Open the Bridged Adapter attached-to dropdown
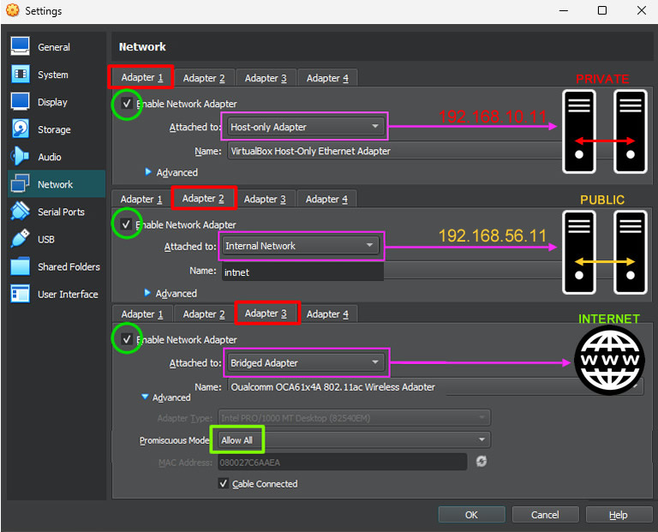 [x=306, y=362]
